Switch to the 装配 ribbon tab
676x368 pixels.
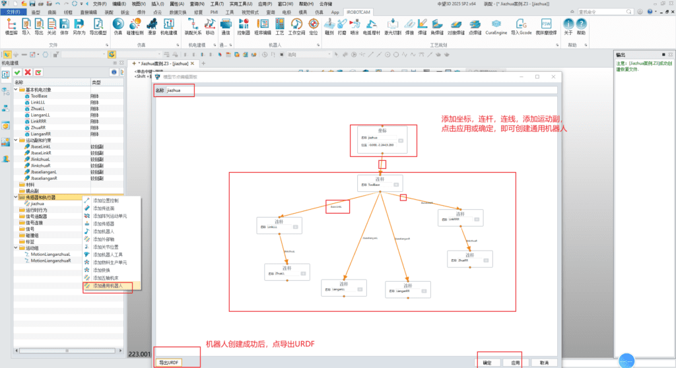(x=110, y=12)
